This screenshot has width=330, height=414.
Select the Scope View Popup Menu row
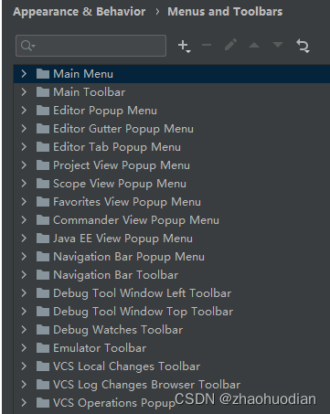coord(172,184)
